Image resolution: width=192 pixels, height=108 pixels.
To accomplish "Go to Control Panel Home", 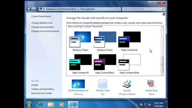I will click(x=41, y=16).
